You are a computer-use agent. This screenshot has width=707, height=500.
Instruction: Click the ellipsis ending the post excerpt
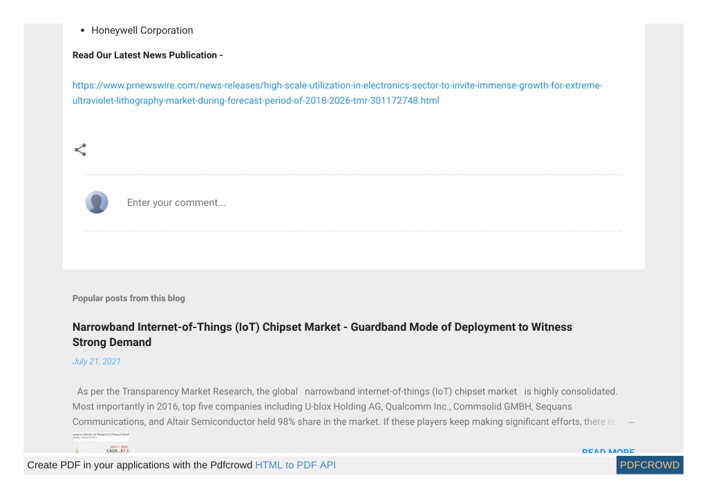tap(631, 422)
